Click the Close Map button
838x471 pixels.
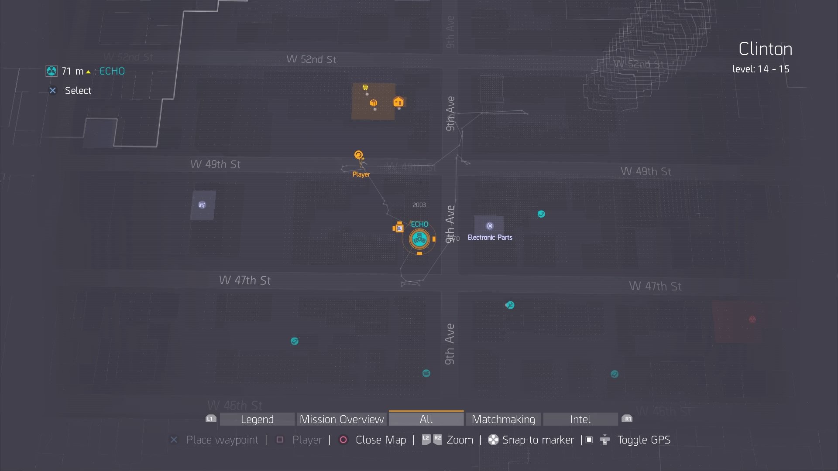pyautogui.click(x=380, y=440)
